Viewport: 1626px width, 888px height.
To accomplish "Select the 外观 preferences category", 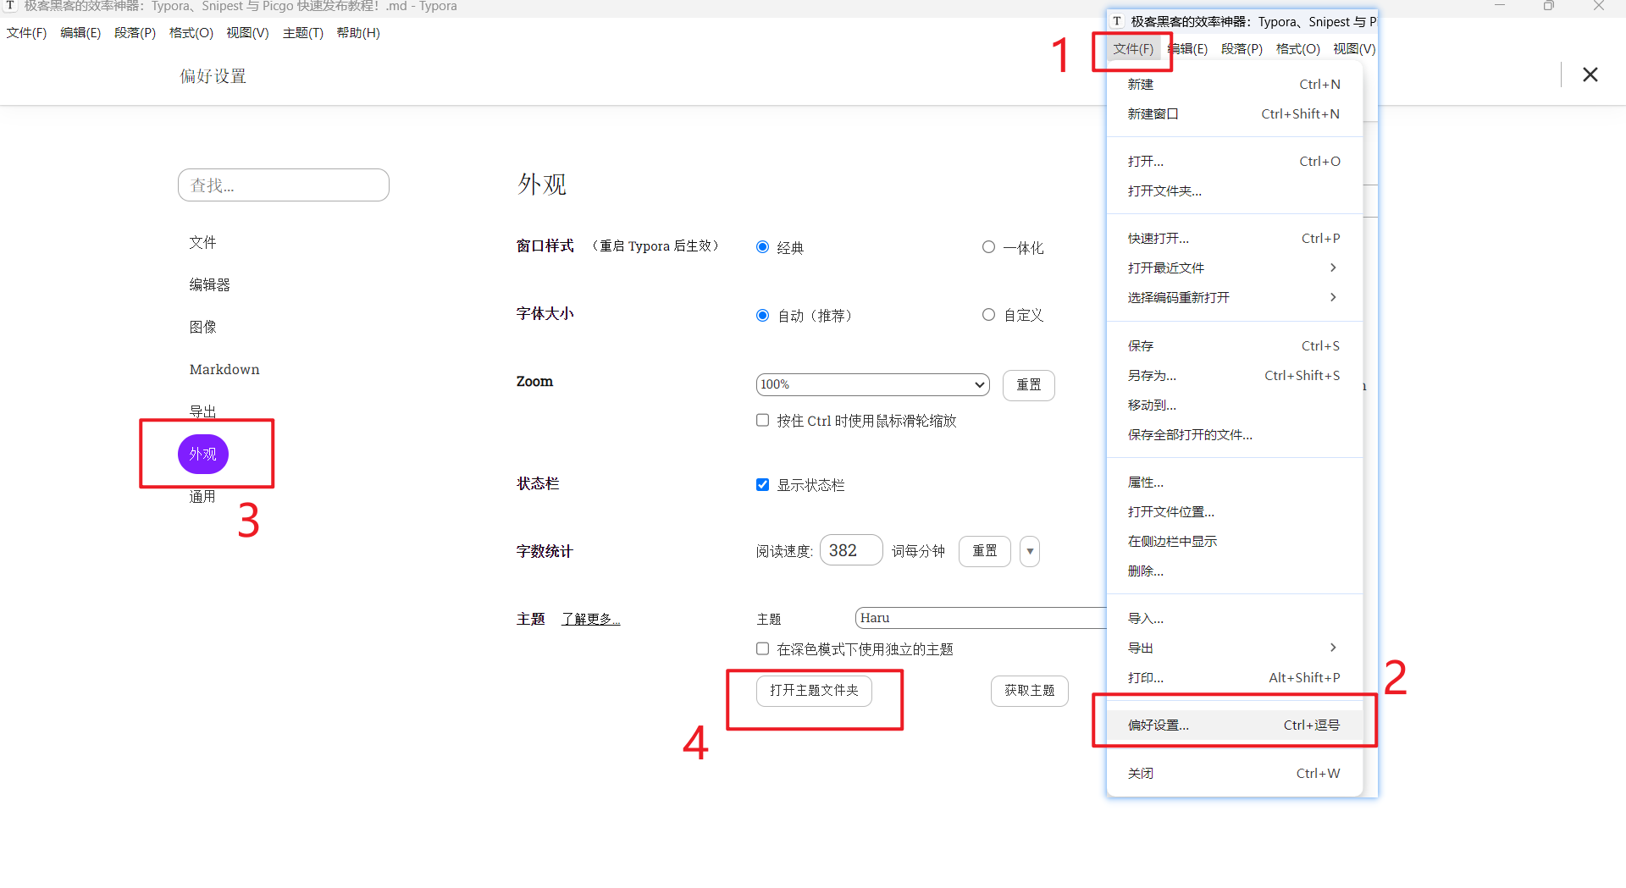I will (203, 454).
